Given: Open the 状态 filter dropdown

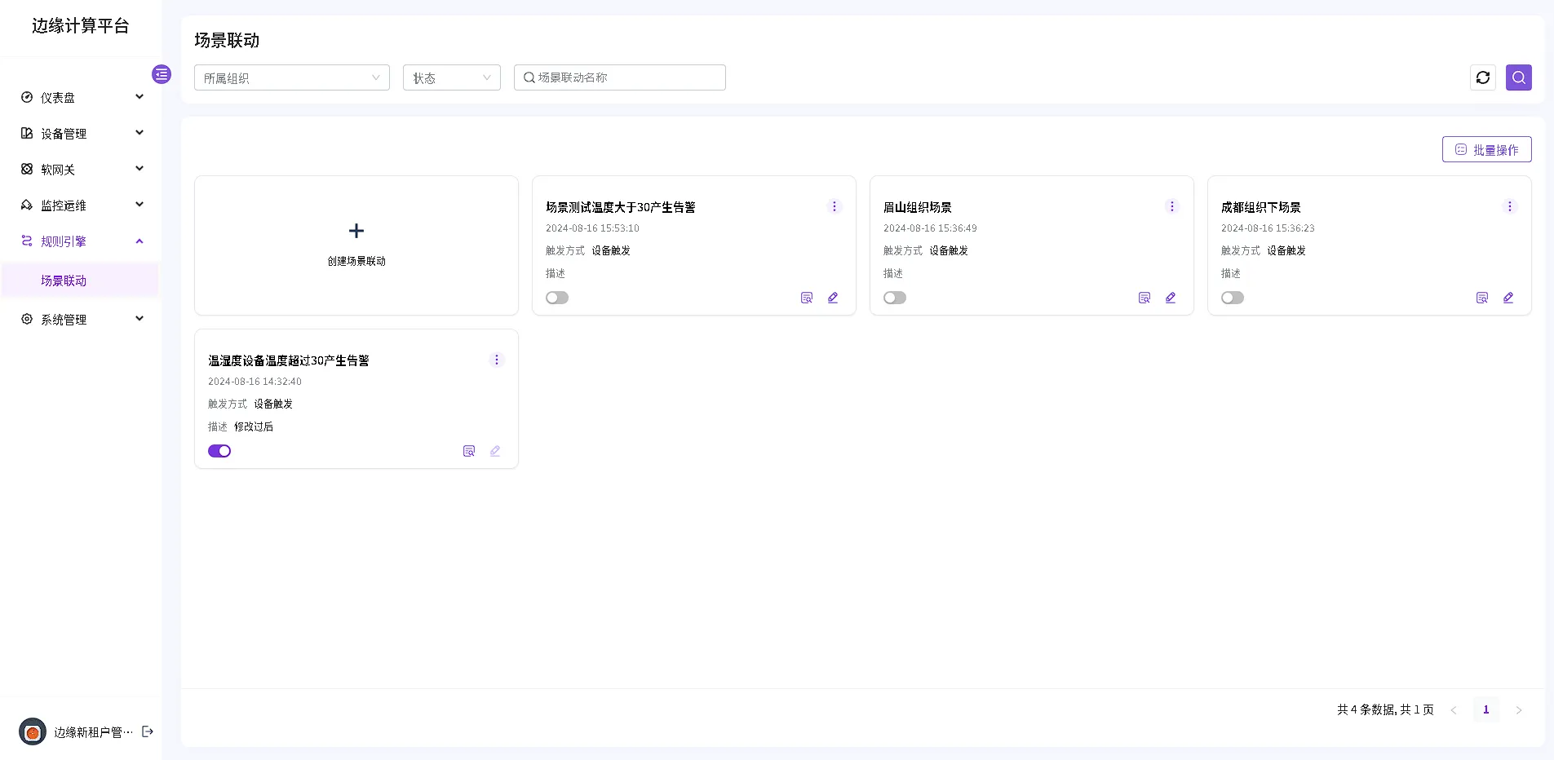Looking at the screenshot, I should [451, 77].
